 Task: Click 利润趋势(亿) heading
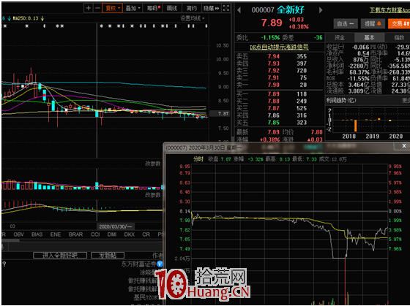(x=341, y=100)
